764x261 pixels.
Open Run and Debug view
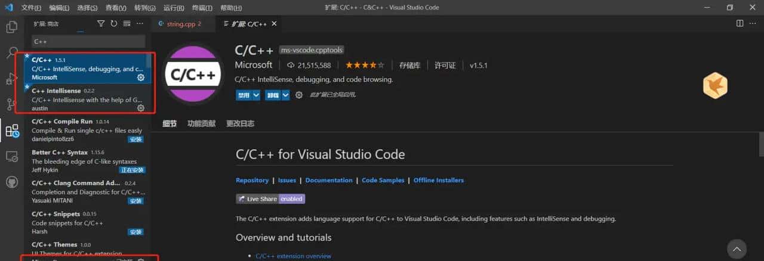(11, 79)
